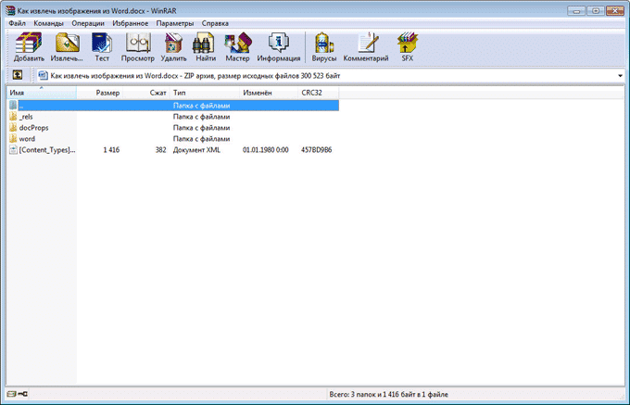Click the CRC value 457BD9B6

click(317, 150)
